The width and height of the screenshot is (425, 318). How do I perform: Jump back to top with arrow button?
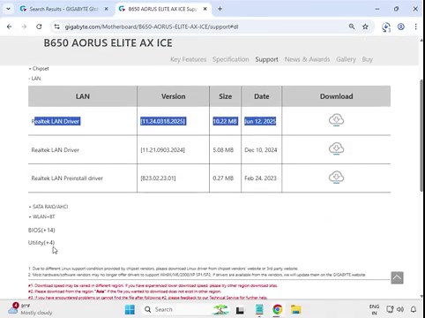(x=397, y=277)
